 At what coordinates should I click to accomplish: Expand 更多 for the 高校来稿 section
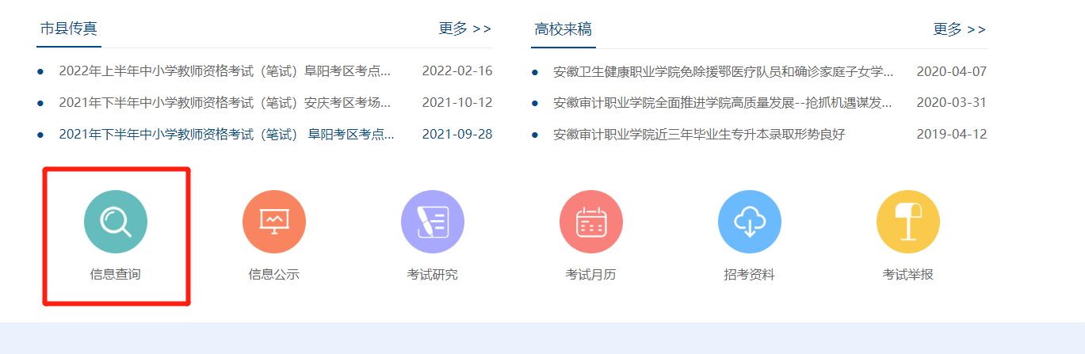point(960,29)
